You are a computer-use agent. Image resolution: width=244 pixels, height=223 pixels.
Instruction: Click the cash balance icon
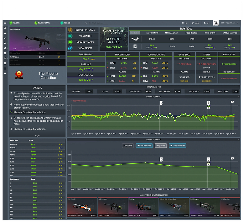[x=183, y=23]
